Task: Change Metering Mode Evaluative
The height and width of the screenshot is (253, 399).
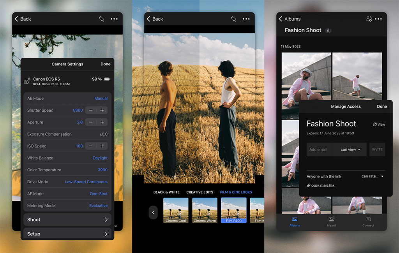Action: coord(98,206)
